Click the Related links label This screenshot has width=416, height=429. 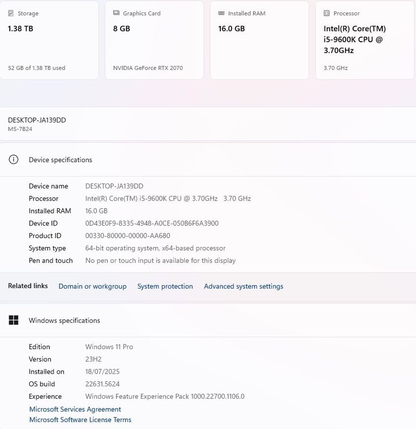28,286
